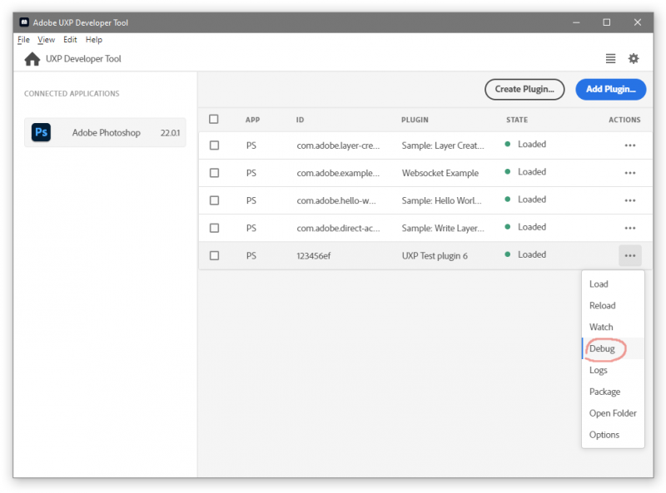This screenshot has width=666, height=493.
Task: Open settings via the gear icon
Action: pyautogui.click(x=634, y=58)
